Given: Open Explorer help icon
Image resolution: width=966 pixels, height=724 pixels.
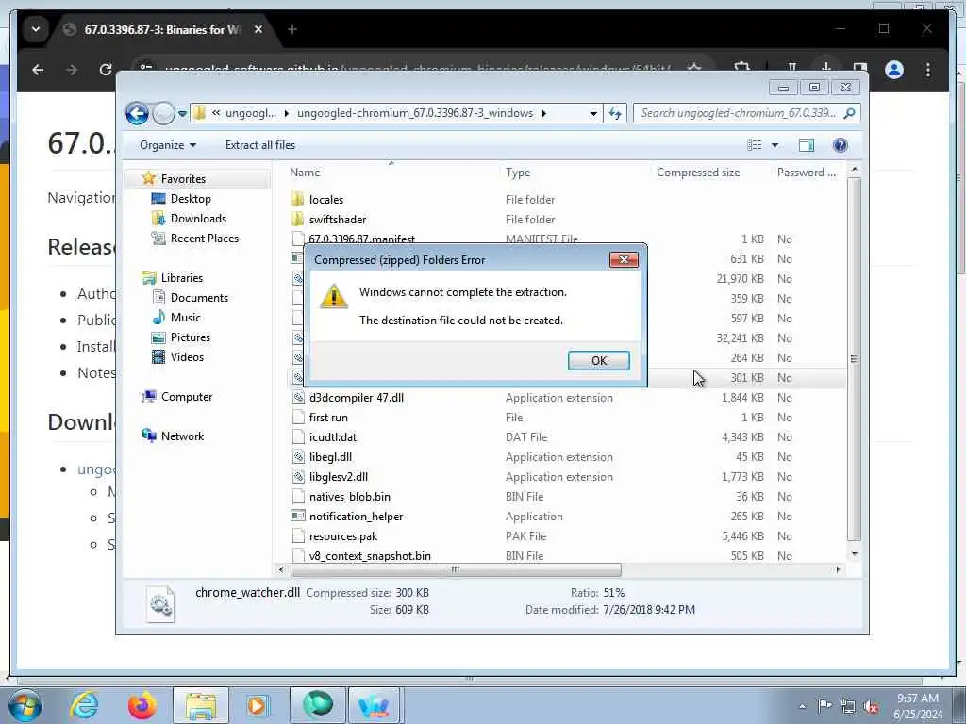Looking at the screenshot, I should [840, 145].
